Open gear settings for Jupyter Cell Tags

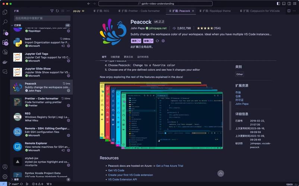pyautogui.click(x=69, y=61)
